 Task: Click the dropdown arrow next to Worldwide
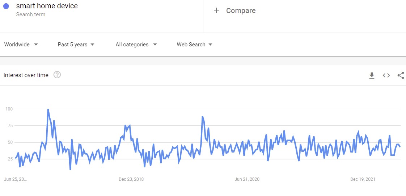pos(36,45)
